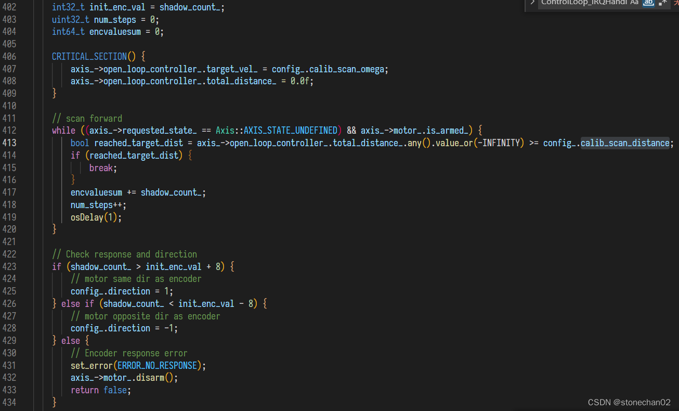The image size is (679, 411).
Task: Click line number 434 in the gutter
Action: (9, 402)
